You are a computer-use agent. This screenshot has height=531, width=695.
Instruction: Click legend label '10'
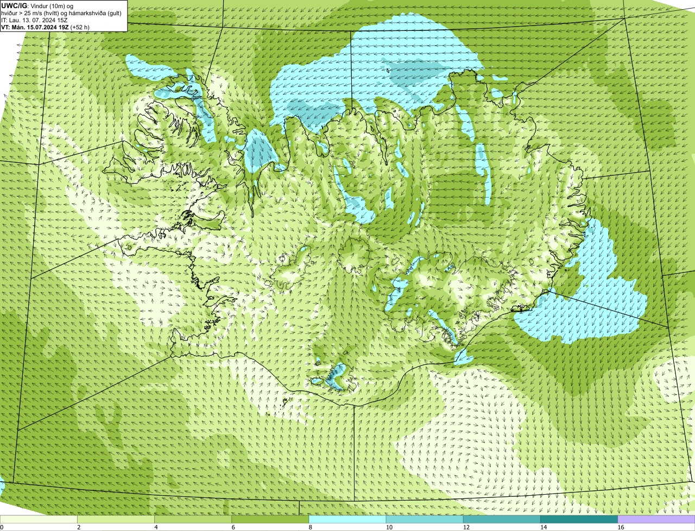[389, 527]
